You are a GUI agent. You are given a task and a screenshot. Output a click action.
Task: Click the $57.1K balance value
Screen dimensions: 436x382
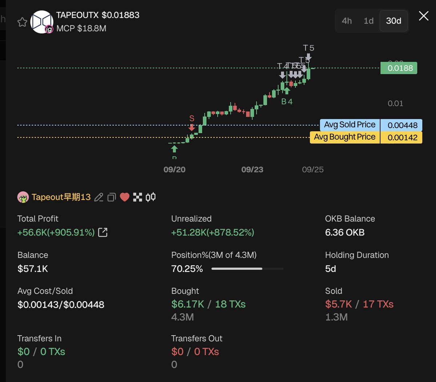click(33, 269)
